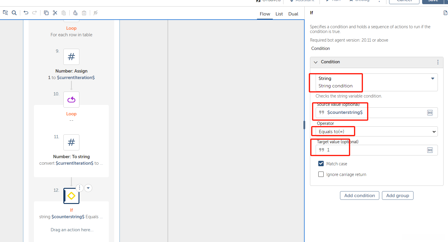Click the Add group button
This screenshot has width=448, height=242.
coord(398,196)
